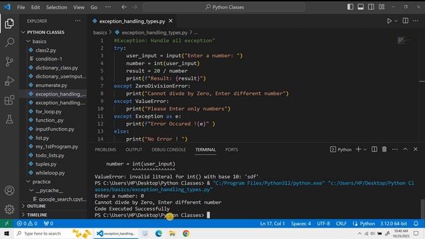Open Explorer views and more actions
Screen dimensions: 425x239
[x=78, y=21]
